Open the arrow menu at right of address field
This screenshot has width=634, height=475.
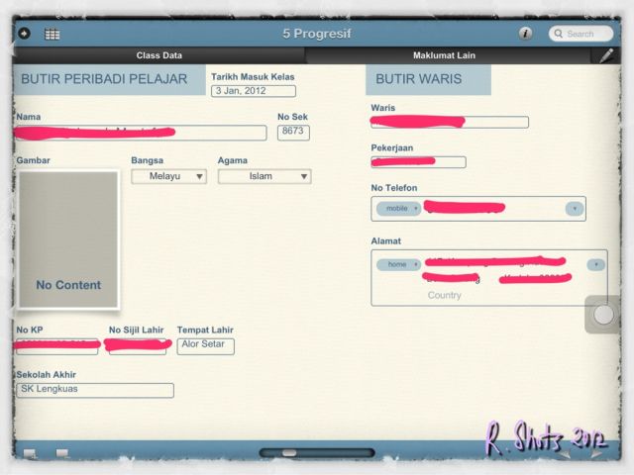594,264
